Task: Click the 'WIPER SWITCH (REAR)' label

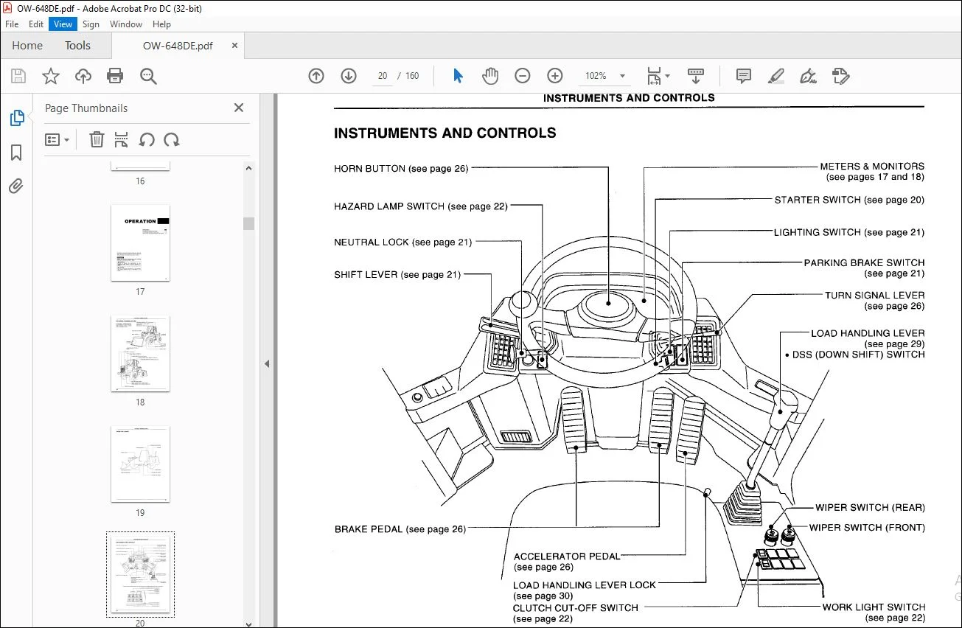Action: (870, 508)
